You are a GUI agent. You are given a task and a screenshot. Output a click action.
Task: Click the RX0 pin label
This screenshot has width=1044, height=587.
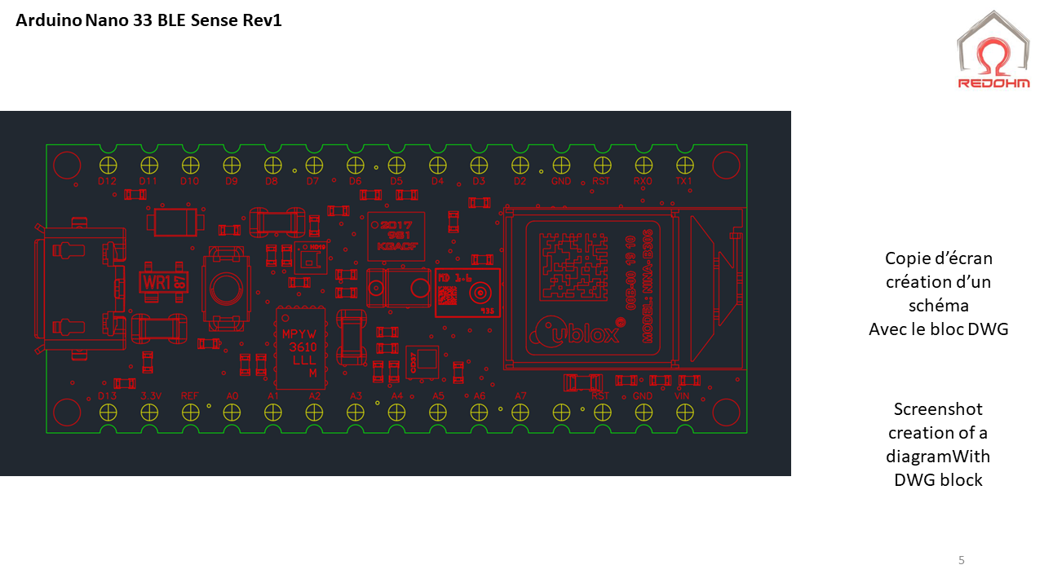(x=643, y=181)
